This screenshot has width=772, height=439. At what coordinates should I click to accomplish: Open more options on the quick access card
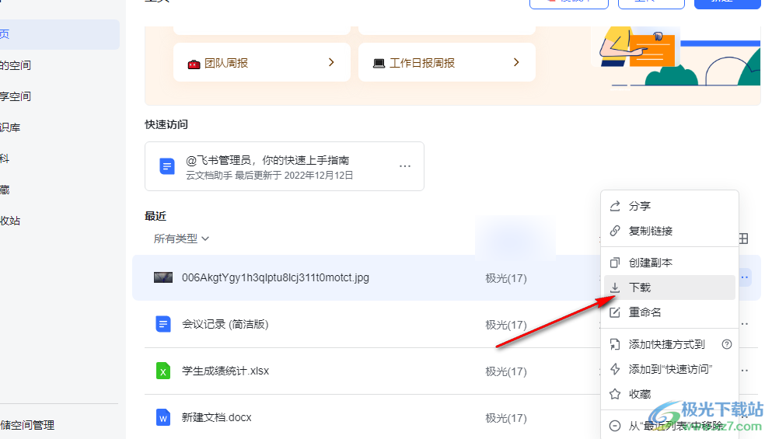click(x=405, y=166)
